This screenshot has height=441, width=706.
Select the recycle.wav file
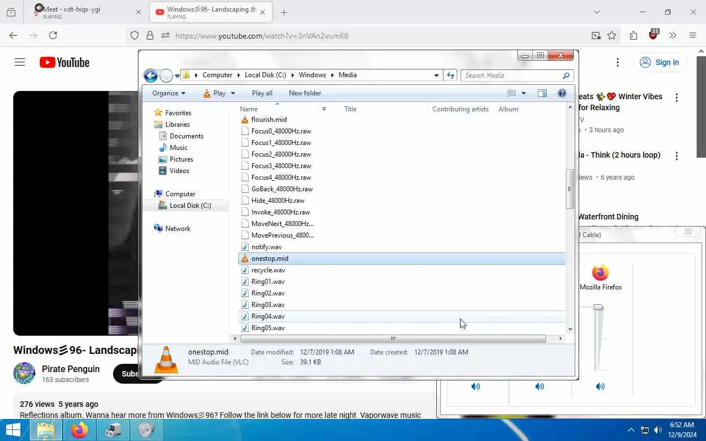[x=268, y=270]
